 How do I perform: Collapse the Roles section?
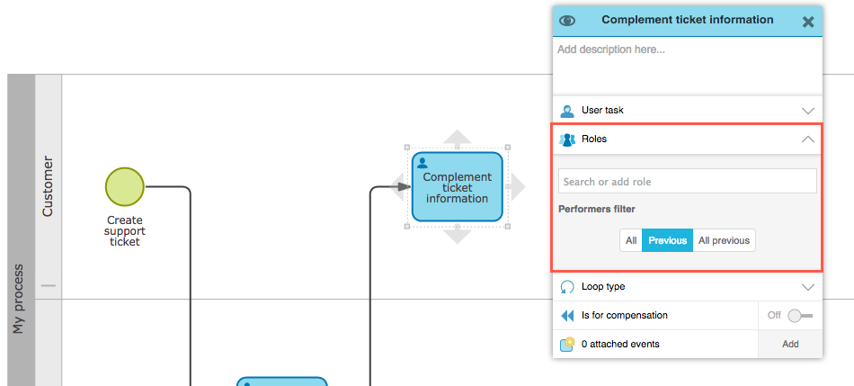point(807,139)
